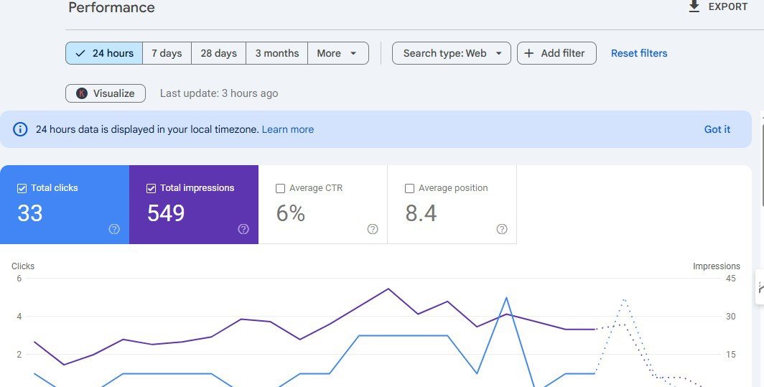The width and height of the screenshot is (764, 387).
Task: Click the Clicks axis label
Action: tap(23, 266)
